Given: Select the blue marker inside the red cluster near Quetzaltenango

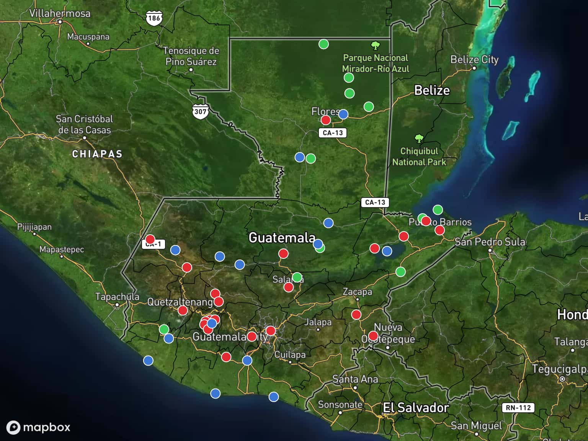Looking at the screenshot, I should [212, 323].
